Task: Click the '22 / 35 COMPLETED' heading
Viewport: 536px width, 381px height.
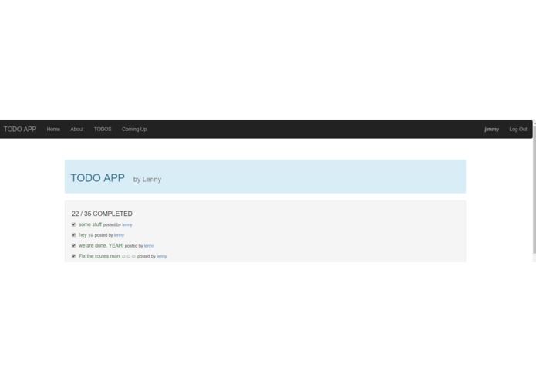Action: pos(102,214)
